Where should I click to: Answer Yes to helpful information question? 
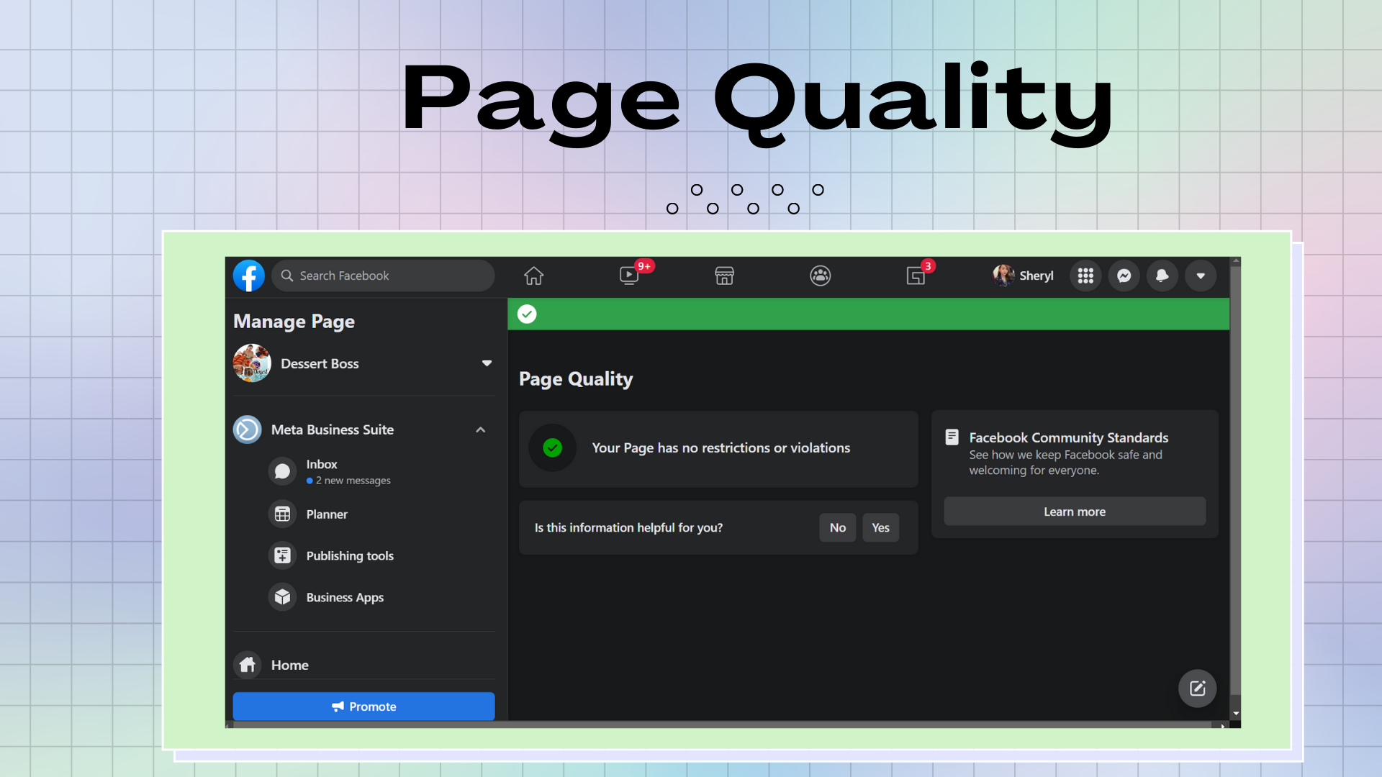[880, 527]
